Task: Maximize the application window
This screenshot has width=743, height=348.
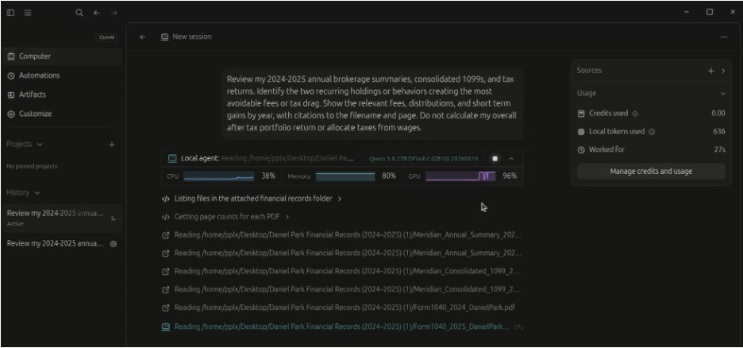Action: coord(710,13)
